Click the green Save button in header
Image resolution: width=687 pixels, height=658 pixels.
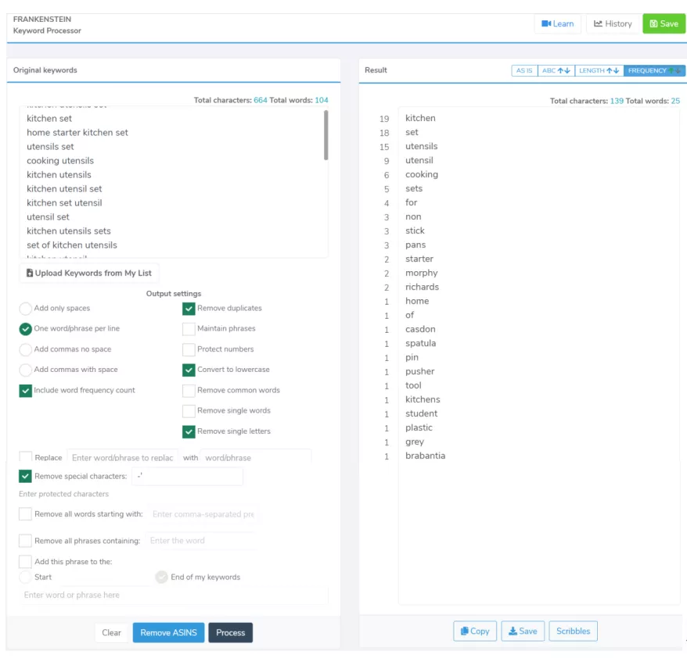(664, 23)
